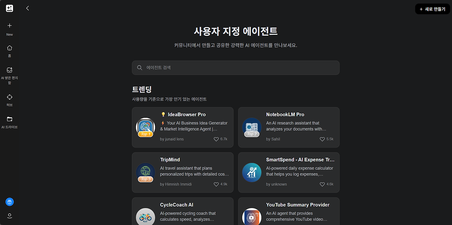Open the Home (홈) sidebar icon

click(10, 48)
